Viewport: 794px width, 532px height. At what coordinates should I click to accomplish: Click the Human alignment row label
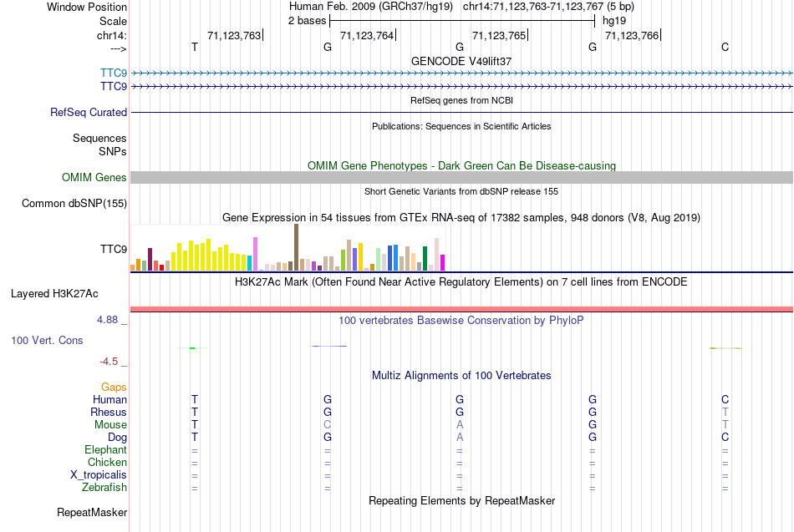coord(109,399)
